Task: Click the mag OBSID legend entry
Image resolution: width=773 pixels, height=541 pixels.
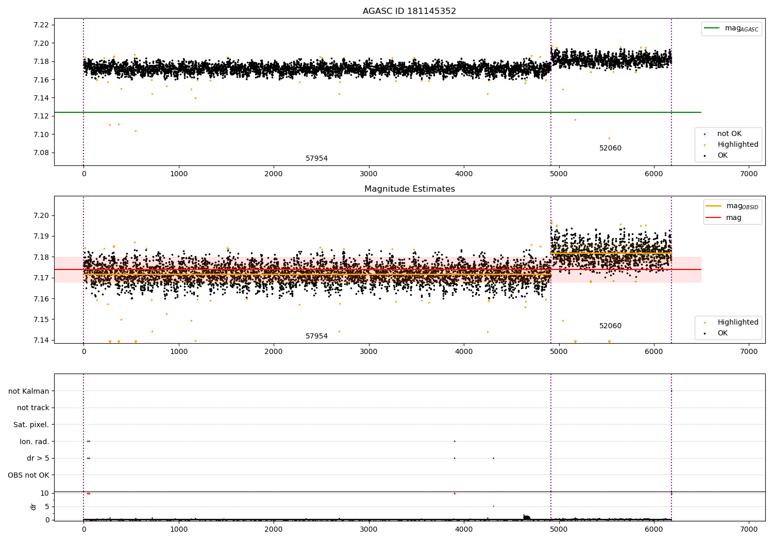Action: pos(732,206)
